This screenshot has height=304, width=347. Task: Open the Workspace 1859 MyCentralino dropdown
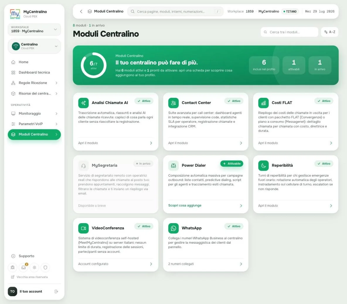[x=34, y=29]
